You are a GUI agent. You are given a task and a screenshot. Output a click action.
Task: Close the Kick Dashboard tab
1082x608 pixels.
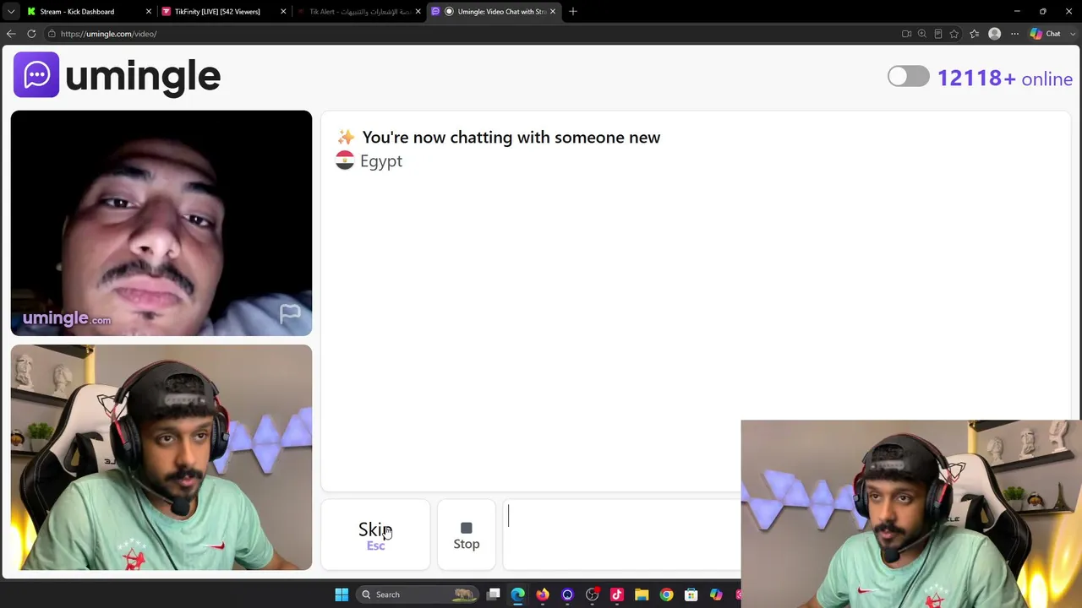pos(148,12)
